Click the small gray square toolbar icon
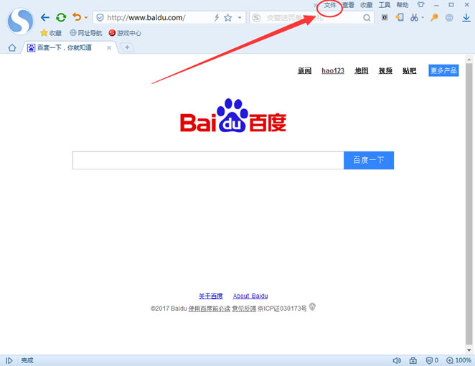The width and height of the screenshot is (475, 366). (385, 17)
